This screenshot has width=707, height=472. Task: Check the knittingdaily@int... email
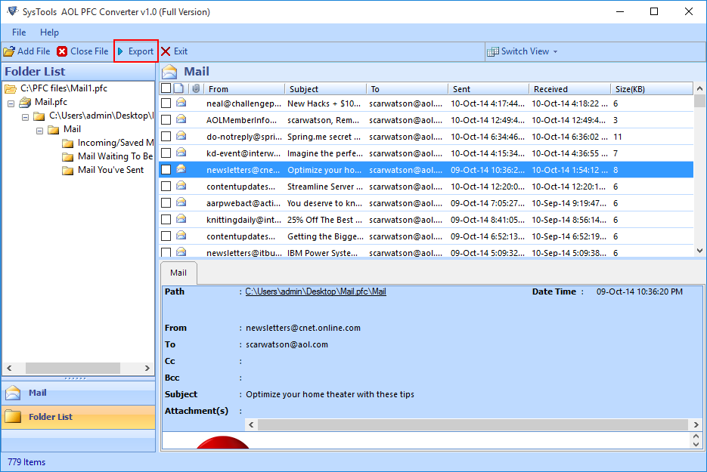tap(166, 220)
